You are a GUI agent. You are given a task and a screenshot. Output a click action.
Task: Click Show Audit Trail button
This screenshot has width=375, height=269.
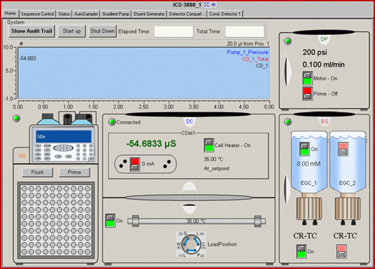pos(32,31)
